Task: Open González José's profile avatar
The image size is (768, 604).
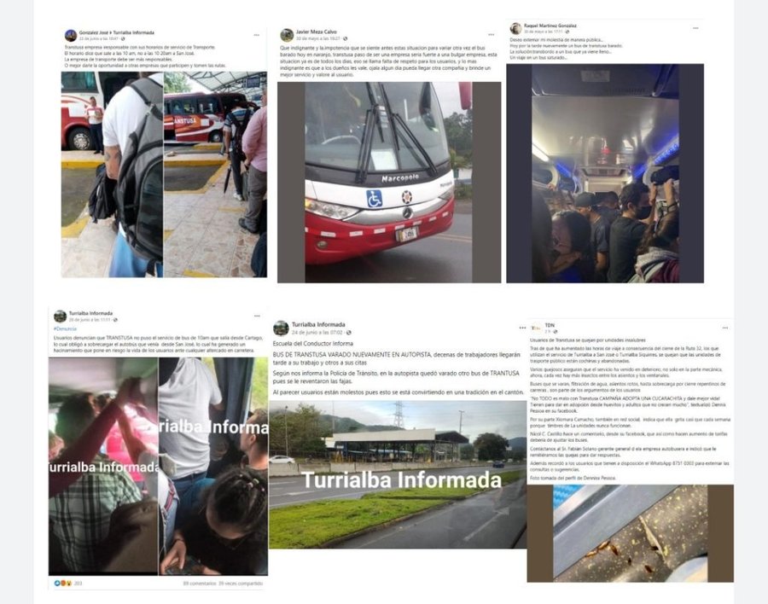Action: 71,35
